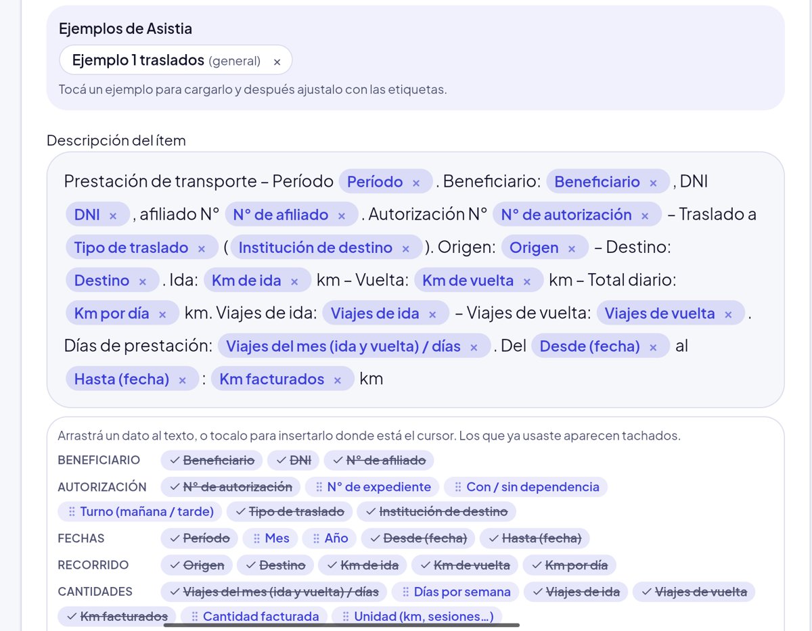
Task: Insert the Días por semana chip
Action: point(455,592)
